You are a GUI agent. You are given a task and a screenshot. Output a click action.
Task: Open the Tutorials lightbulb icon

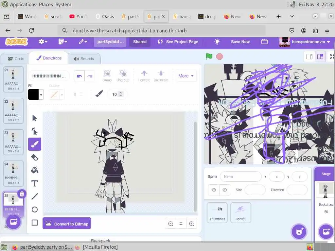pos(217,42)
